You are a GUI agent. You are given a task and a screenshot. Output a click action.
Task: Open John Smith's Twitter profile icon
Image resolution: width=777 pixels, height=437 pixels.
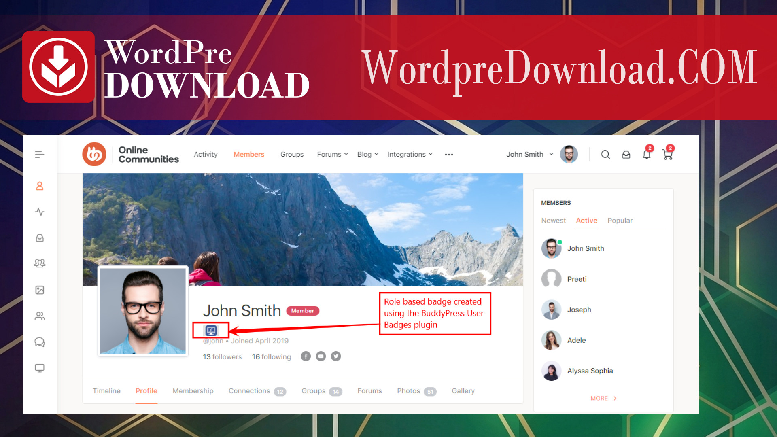(x=336, y=356)
